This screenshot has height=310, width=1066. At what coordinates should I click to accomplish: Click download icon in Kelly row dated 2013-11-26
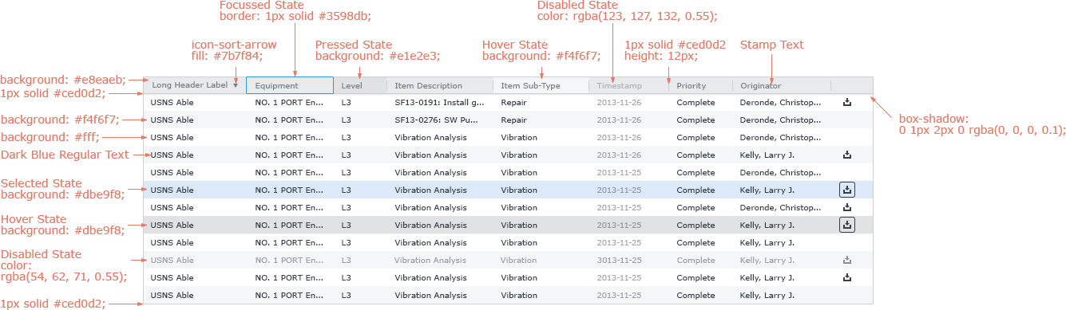click(x=847, y=155)
